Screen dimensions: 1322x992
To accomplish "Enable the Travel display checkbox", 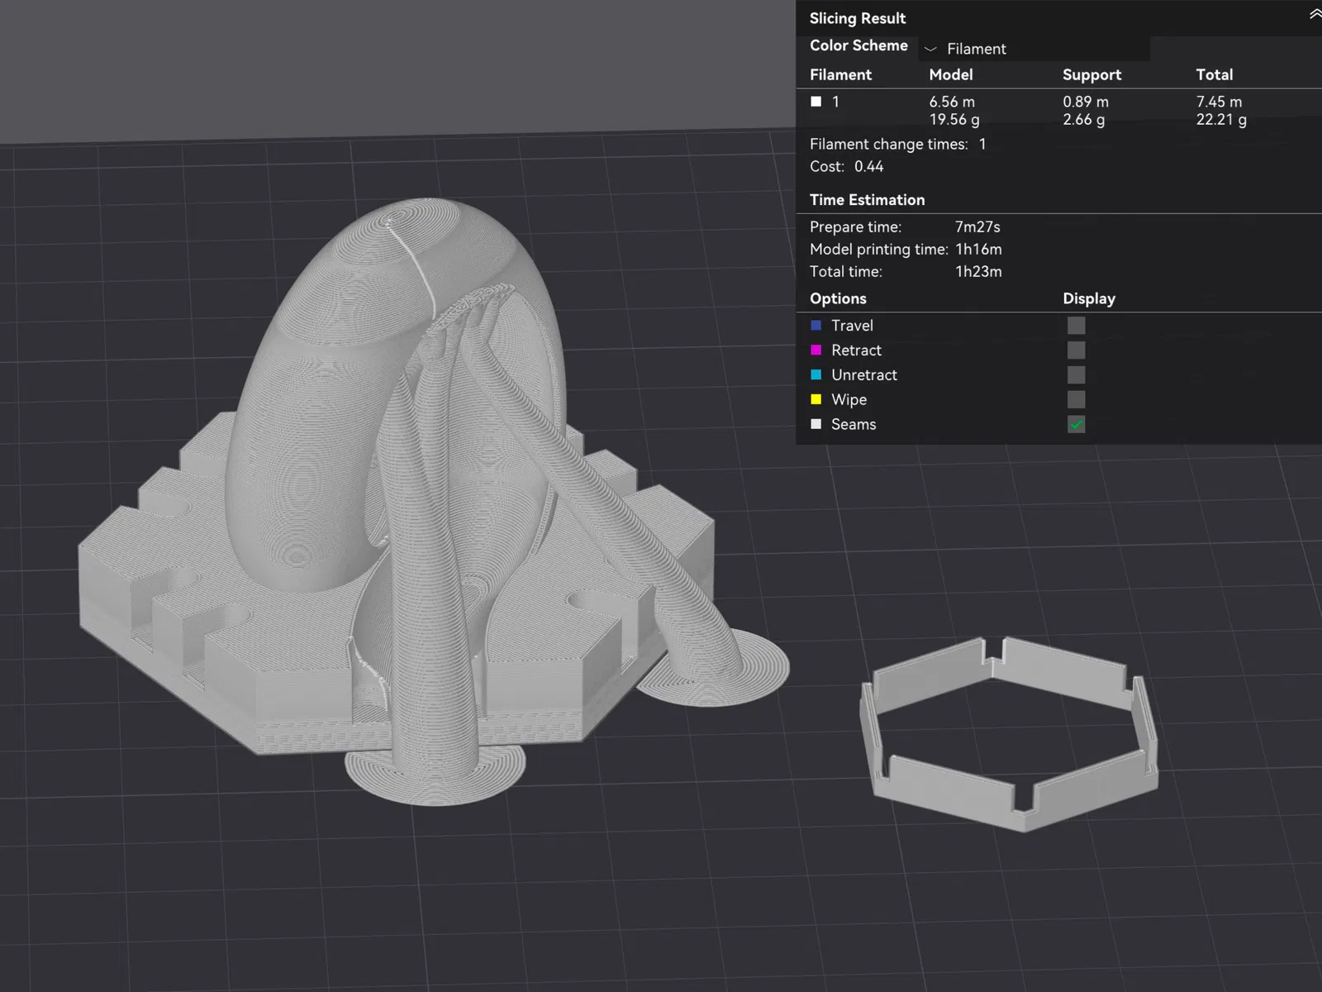I will 1076,326.
